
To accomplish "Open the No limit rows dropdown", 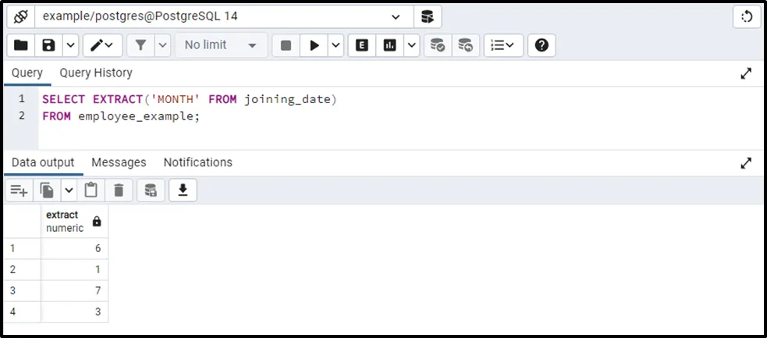I will pos(221,45).
